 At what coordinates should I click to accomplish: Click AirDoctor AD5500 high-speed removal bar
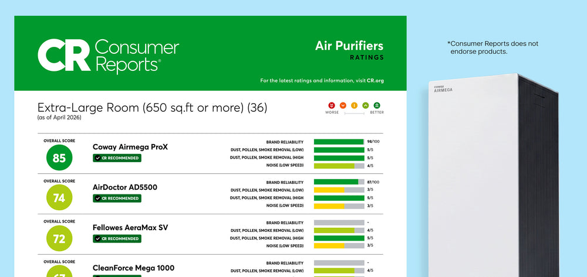pos(339,198)
